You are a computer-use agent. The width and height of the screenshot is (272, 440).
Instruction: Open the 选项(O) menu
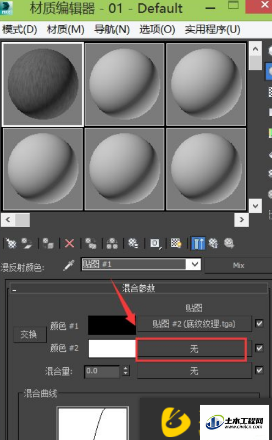tap(157, 29)
